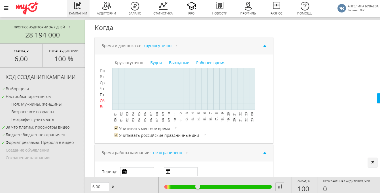The image size is (380, 193).
Task: Click the bar chart icon near the bid slider
Action: [280, 187]
